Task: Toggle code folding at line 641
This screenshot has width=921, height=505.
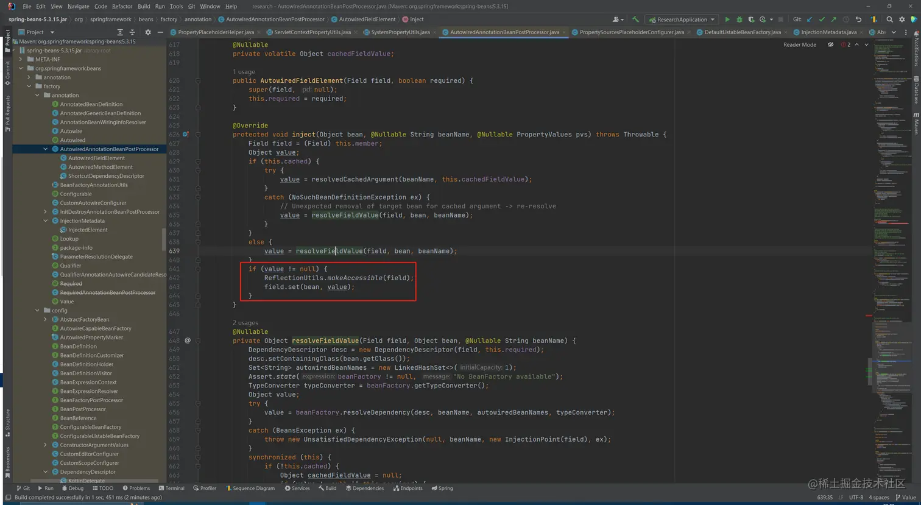Action: coord(198,269)
